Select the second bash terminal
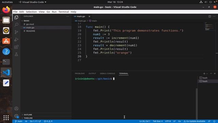 [208, 81]
